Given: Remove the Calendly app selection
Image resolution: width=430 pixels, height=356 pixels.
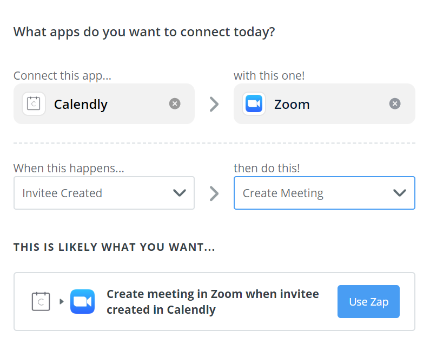Looking at the screenshot, I should tap(175, 103).
